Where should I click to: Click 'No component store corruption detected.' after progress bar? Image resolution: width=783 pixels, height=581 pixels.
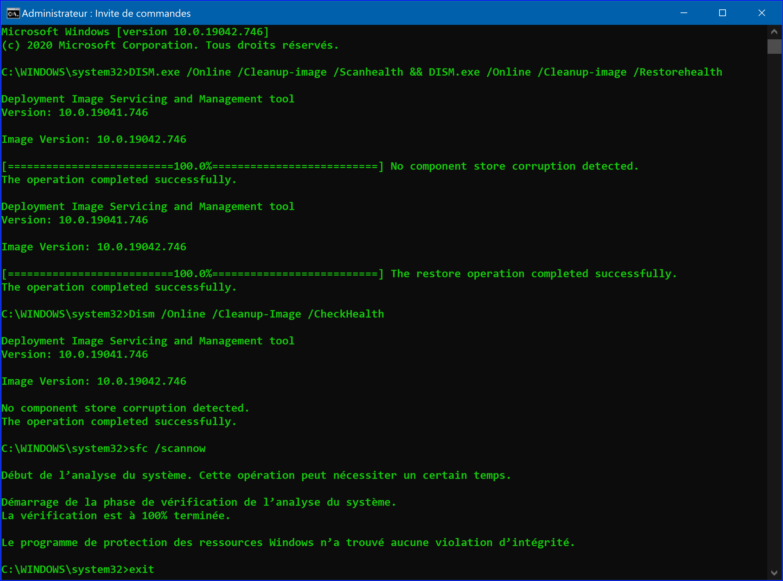(515, 166)
